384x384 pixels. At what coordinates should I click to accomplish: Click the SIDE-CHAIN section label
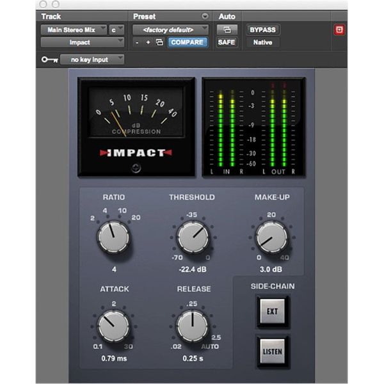coord(273,286)
